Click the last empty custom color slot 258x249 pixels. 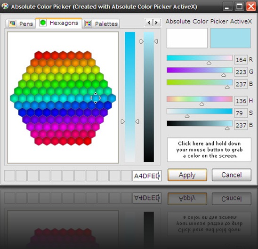(x=126, y=176)
